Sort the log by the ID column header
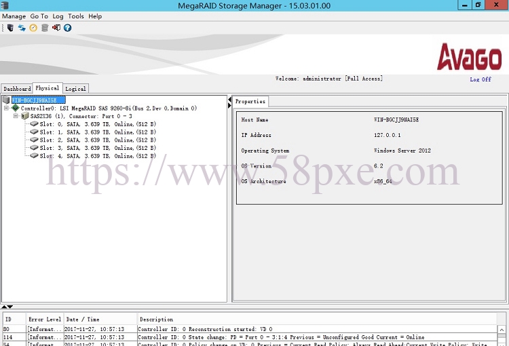This screenshot has width=509, height=346. [14, 320]
